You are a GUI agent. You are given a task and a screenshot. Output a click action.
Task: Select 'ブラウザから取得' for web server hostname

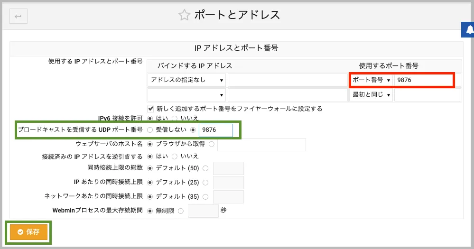point(150,144)
